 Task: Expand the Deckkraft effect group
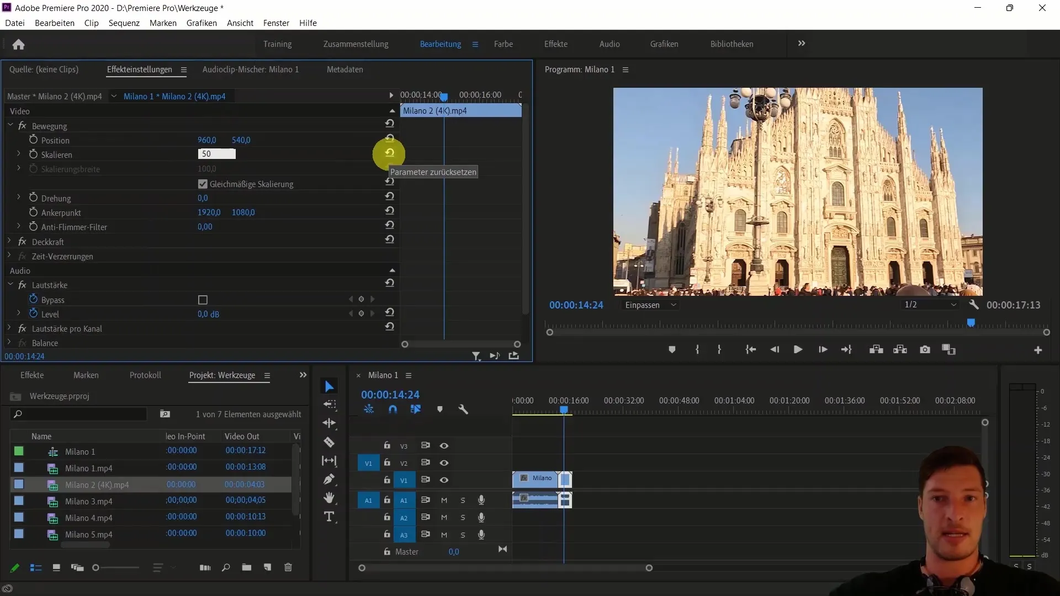point(9,241)
